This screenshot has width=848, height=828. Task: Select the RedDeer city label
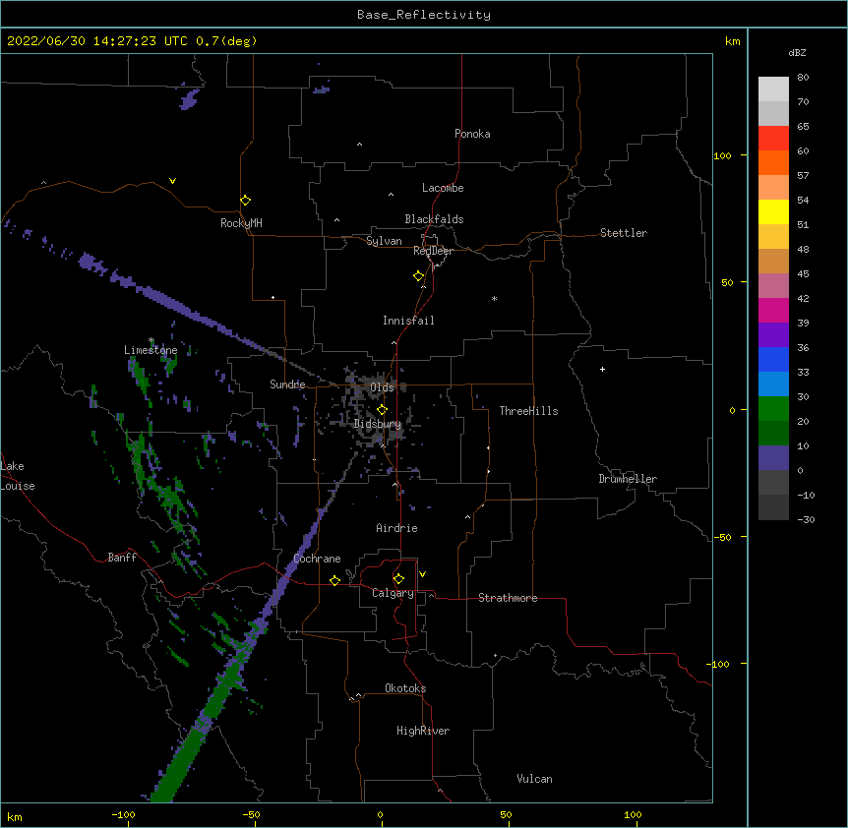(433, 251)
